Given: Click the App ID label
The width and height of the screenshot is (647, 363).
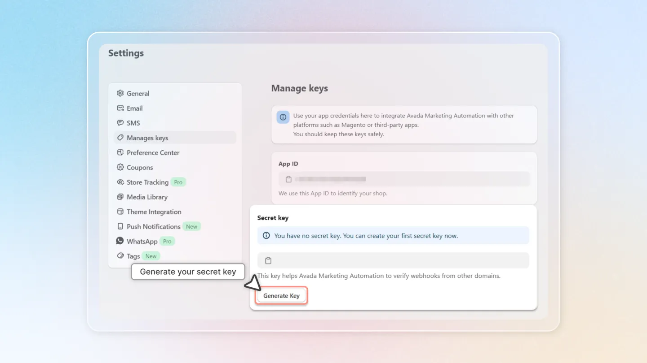Looking at the screenshot, I should pyautogui.click(x=288, y=164).
